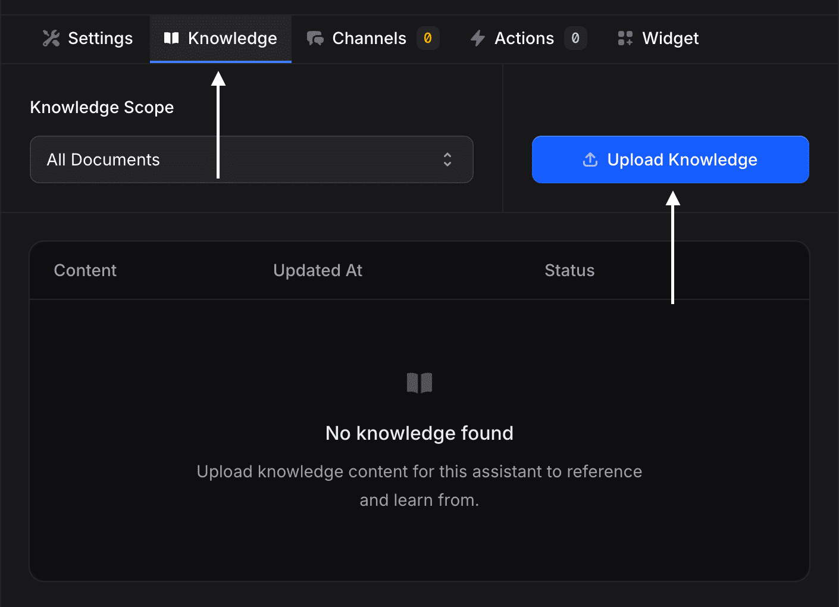Open the Channels tab
This screenshot has height=607, width=839.
point(373,39)
